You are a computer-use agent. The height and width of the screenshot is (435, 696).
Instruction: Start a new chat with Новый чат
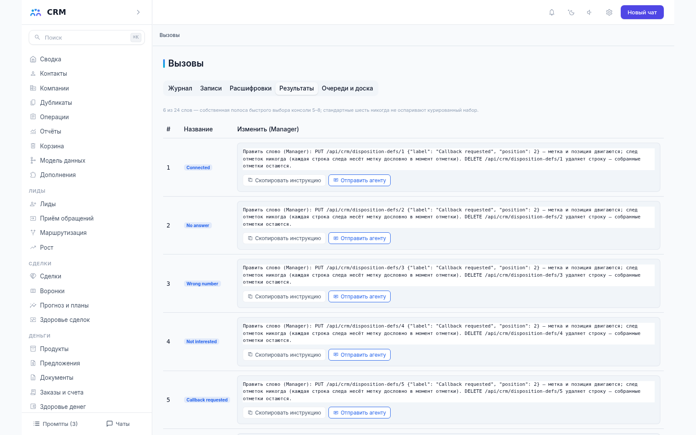(642, 12)
